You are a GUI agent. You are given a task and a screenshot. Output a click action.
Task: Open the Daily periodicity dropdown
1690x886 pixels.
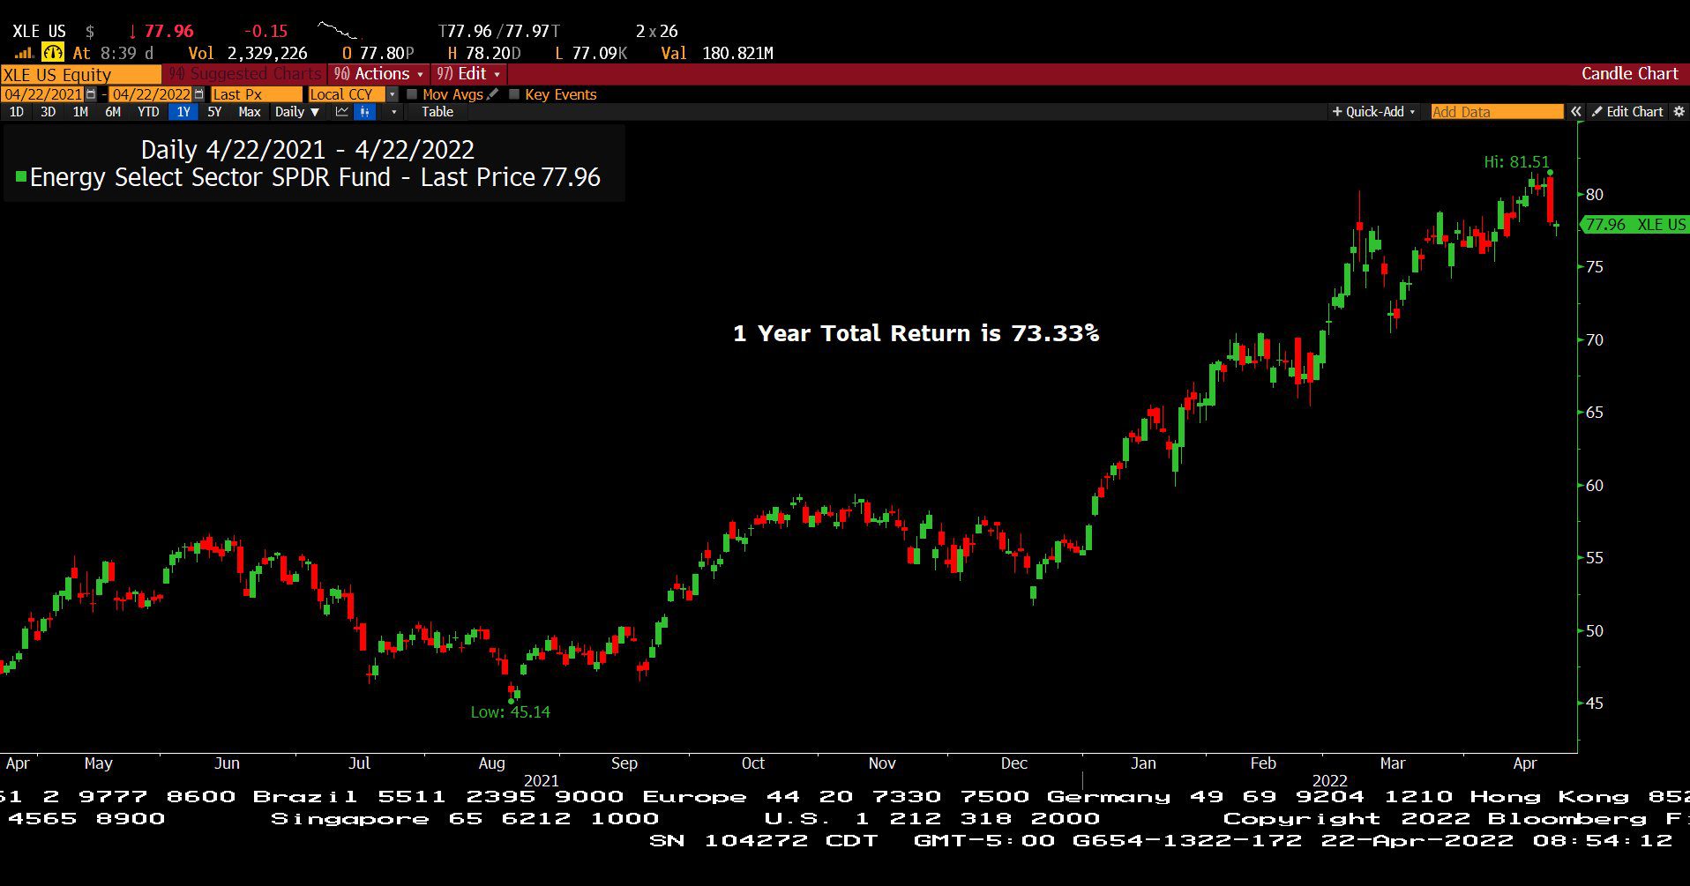tap(297, 112)
